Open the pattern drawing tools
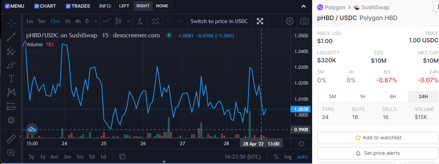439x164 pixels. [11, 92]
